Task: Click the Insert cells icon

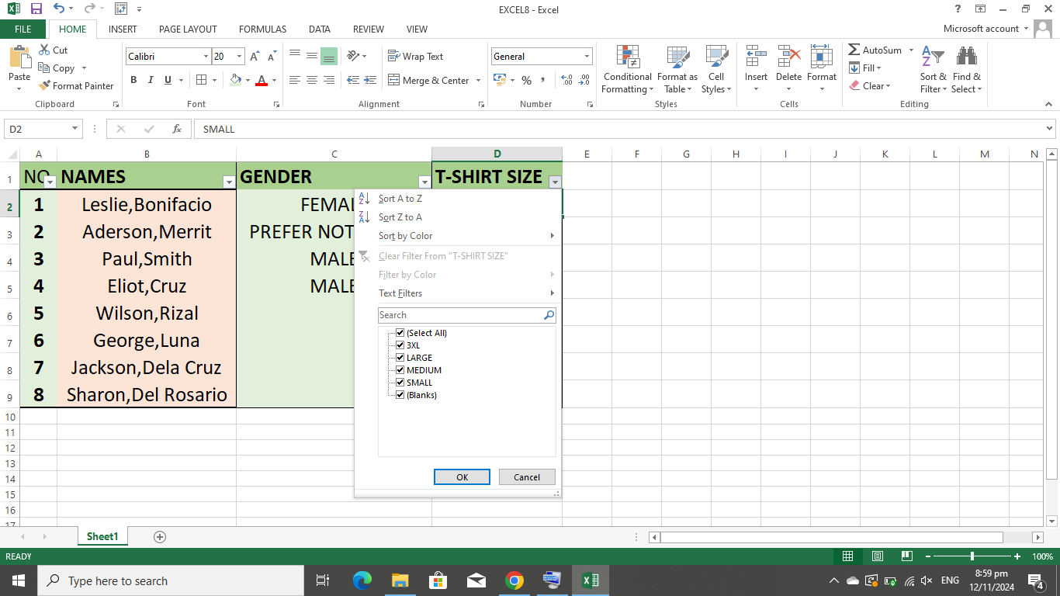Action: [x=756, y=57]
